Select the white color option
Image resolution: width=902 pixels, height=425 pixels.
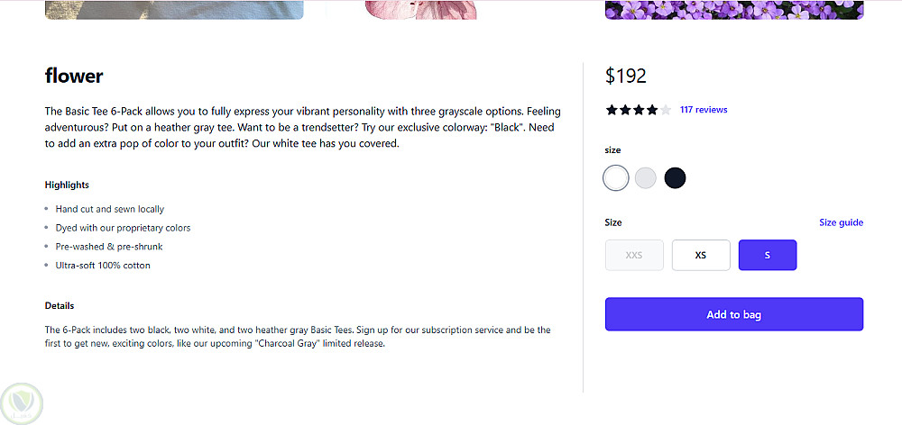616,178
